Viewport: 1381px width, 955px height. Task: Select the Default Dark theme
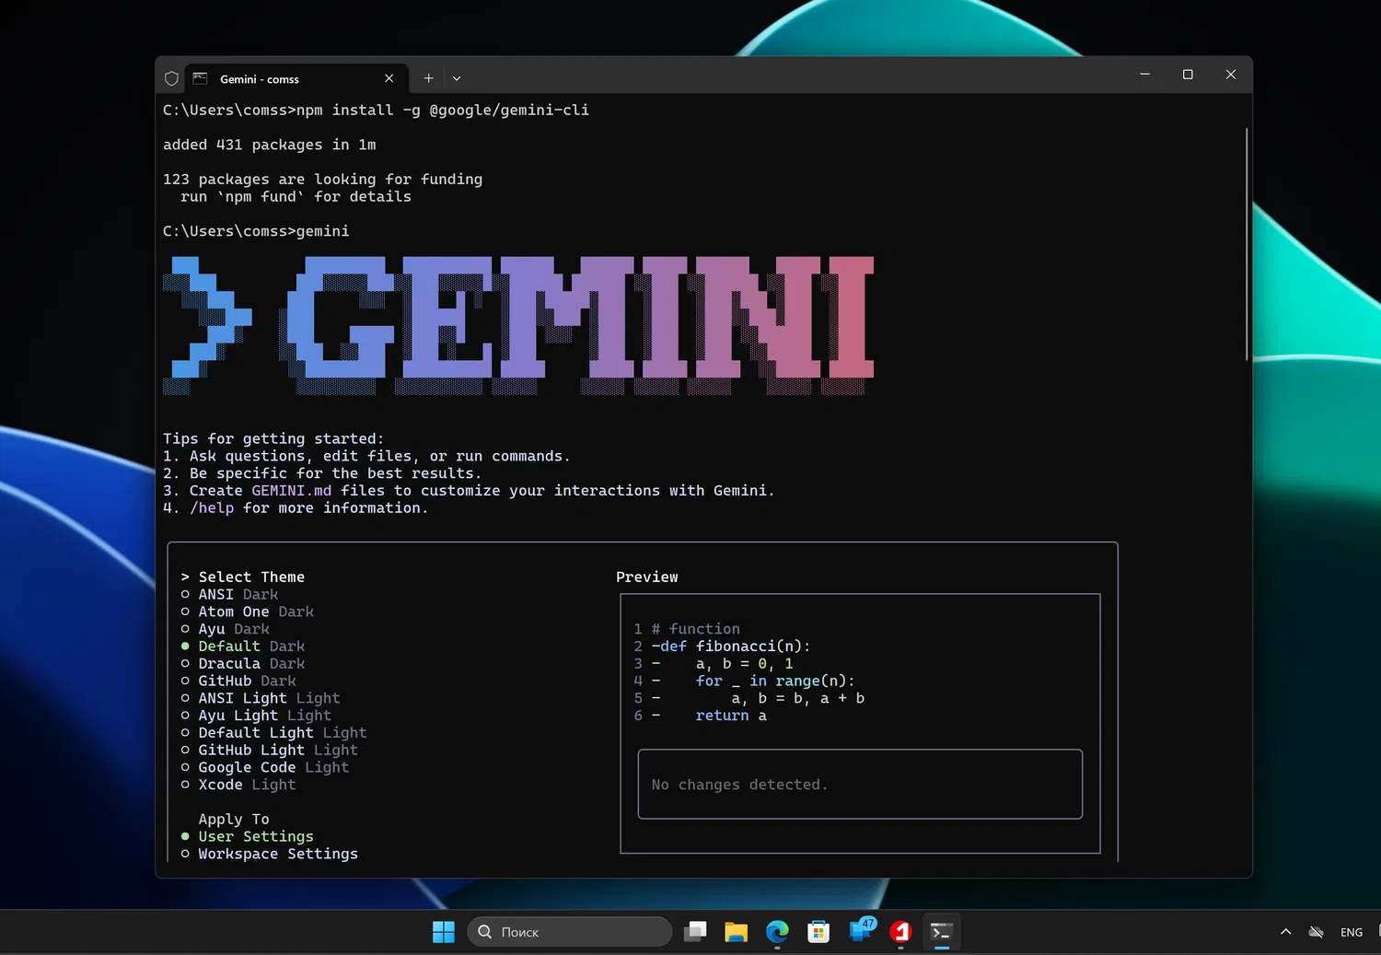pyautogui.click(x=242, y=646)
